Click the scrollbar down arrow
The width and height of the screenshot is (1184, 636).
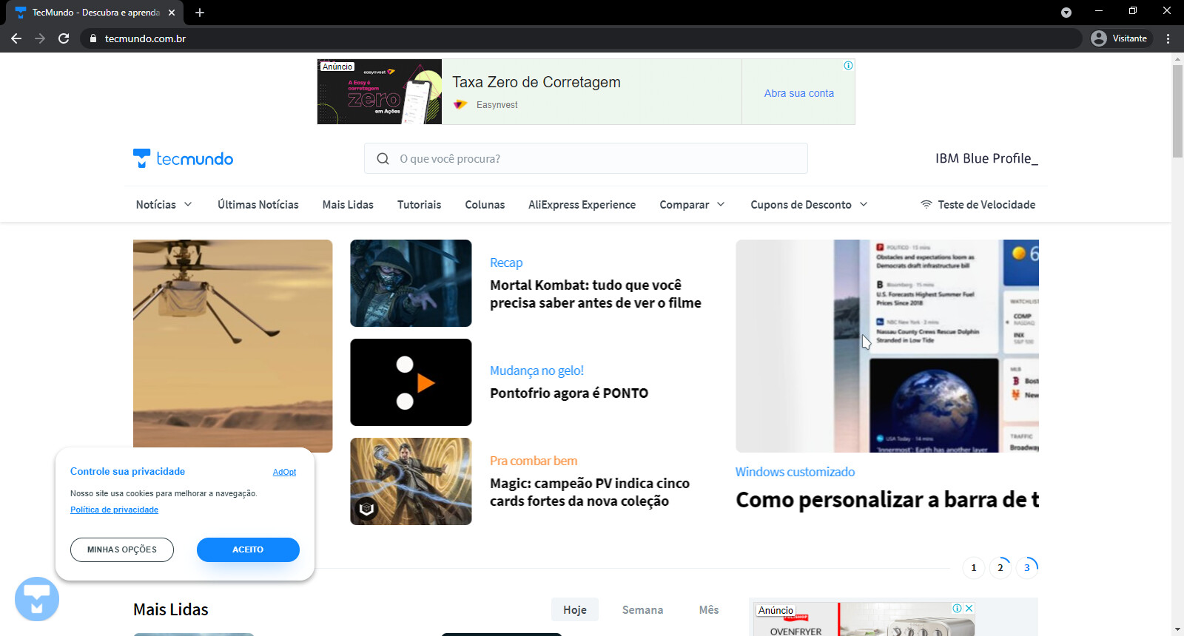(1177, 629)
